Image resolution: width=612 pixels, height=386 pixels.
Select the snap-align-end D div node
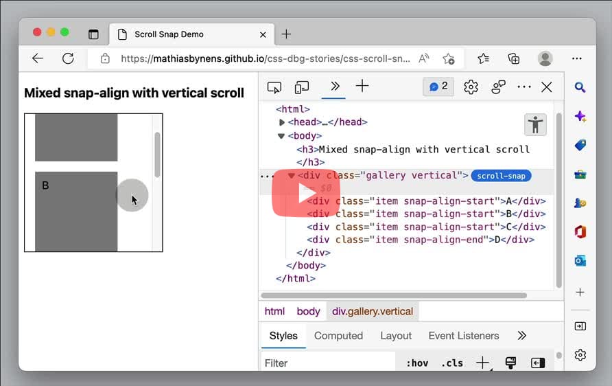tap(421, 240)
